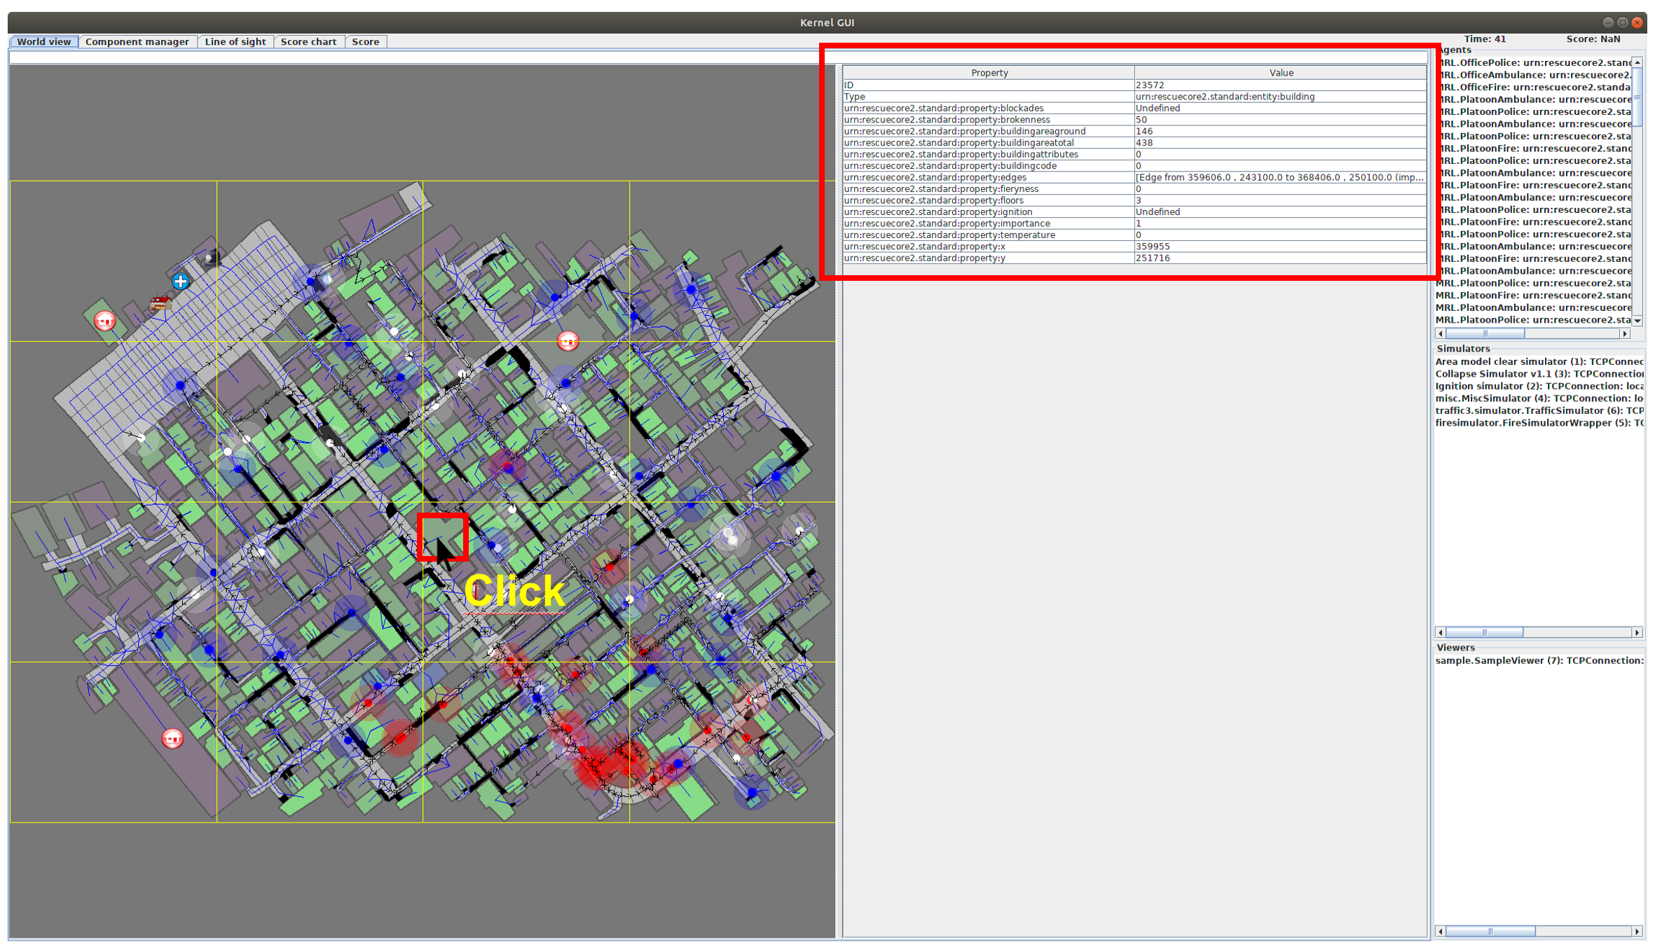Click the Value column header
Viewport: 1655px width, 951px height.
point(1281,73)
